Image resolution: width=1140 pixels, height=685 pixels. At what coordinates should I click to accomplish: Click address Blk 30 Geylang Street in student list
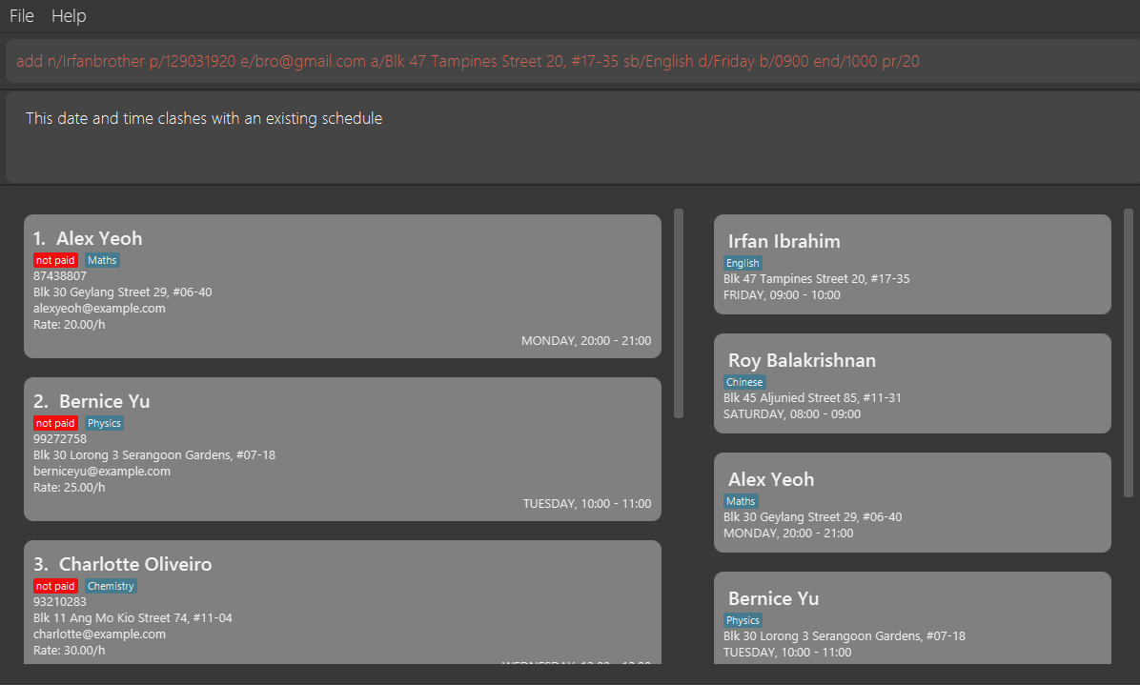[122, 292]
